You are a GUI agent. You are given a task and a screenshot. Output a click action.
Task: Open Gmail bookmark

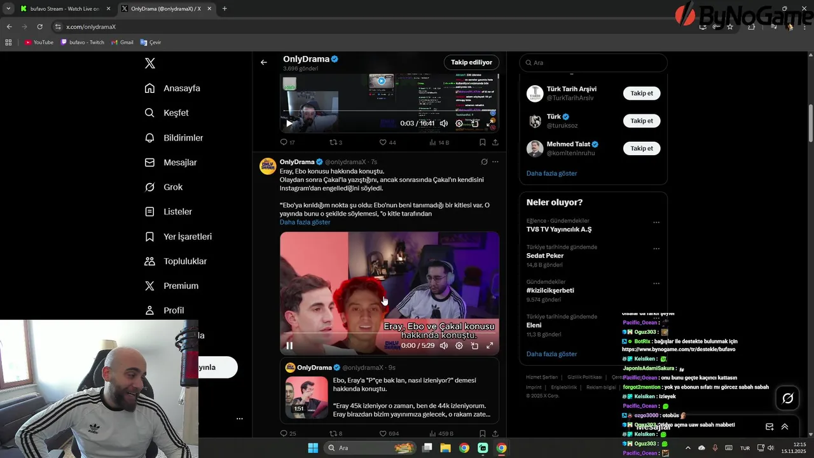(x=122, y=42)
